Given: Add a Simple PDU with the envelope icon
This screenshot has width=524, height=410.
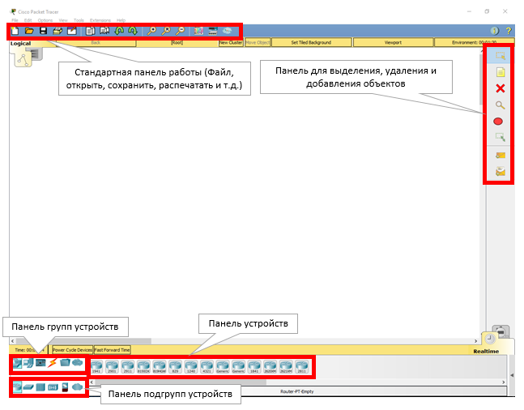Looking at the screenshot, I should tap(501, 156).
